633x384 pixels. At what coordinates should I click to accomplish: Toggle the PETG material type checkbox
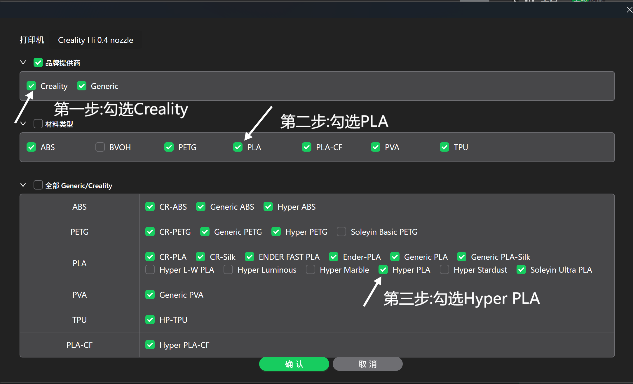[x=169, y=147]
